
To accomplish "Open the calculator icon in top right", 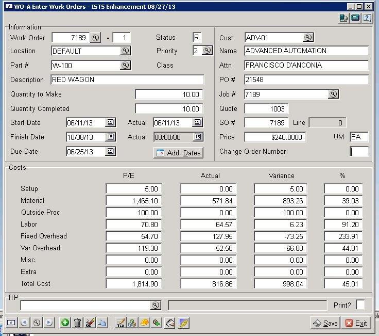I will tap(355, 18).
